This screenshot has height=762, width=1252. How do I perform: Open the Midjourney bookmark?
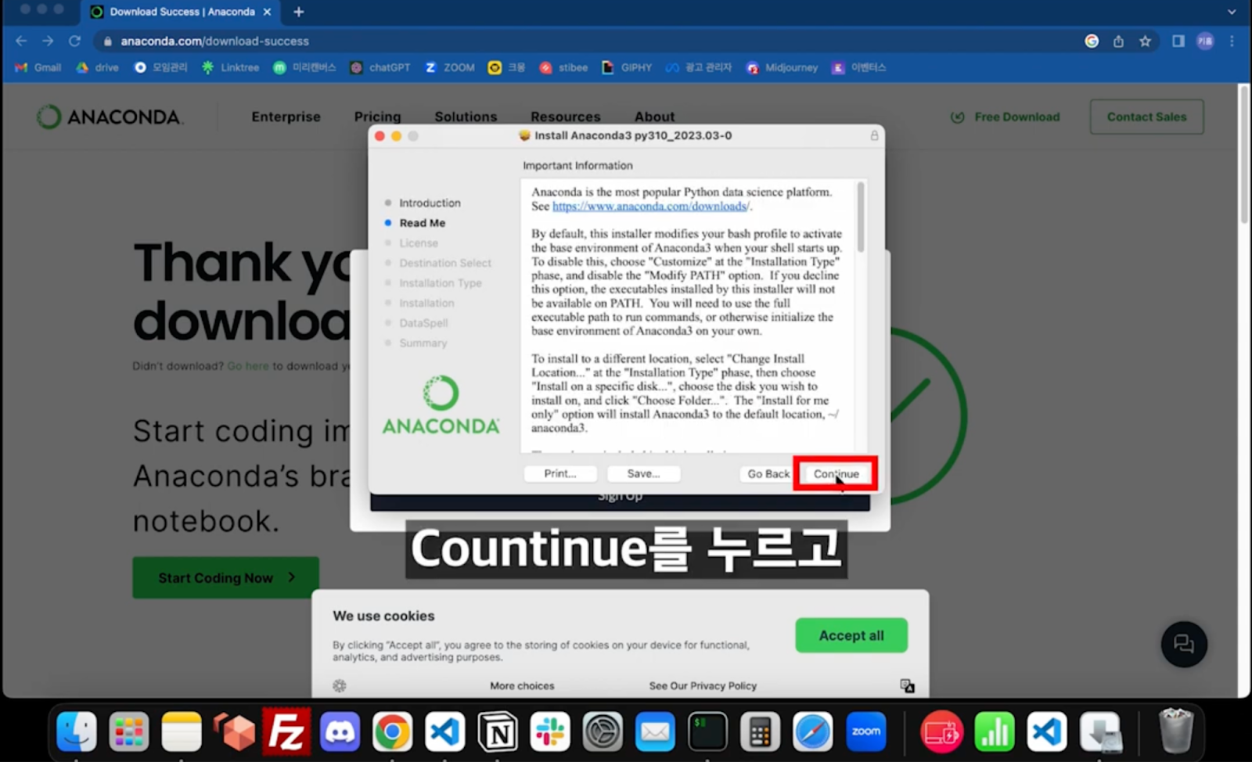pyautogui.click(x=782, y=67)
